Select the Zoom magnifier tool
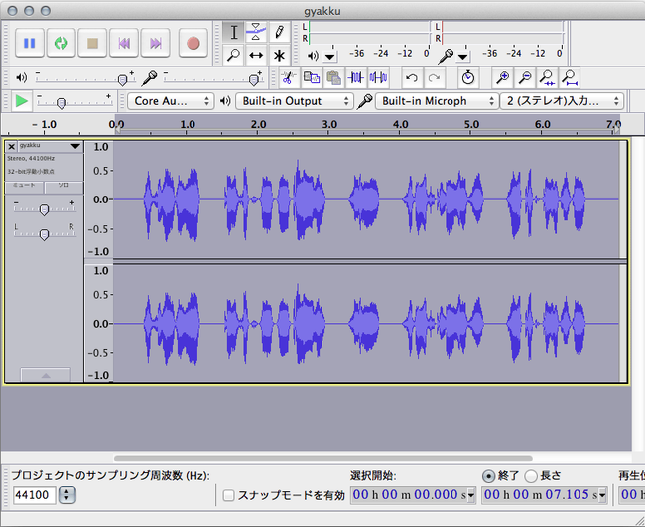The image size is (645, 527). pos(233,55)
